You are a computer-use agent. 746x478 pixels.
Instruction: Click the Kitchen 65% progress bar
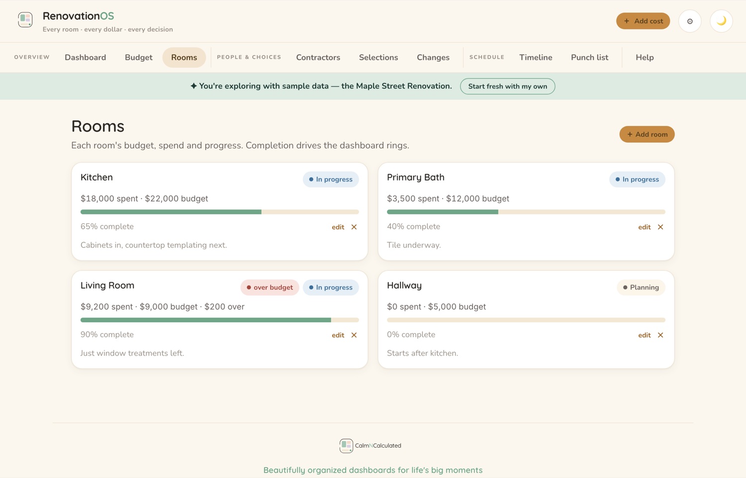click(x=220, y=212)
